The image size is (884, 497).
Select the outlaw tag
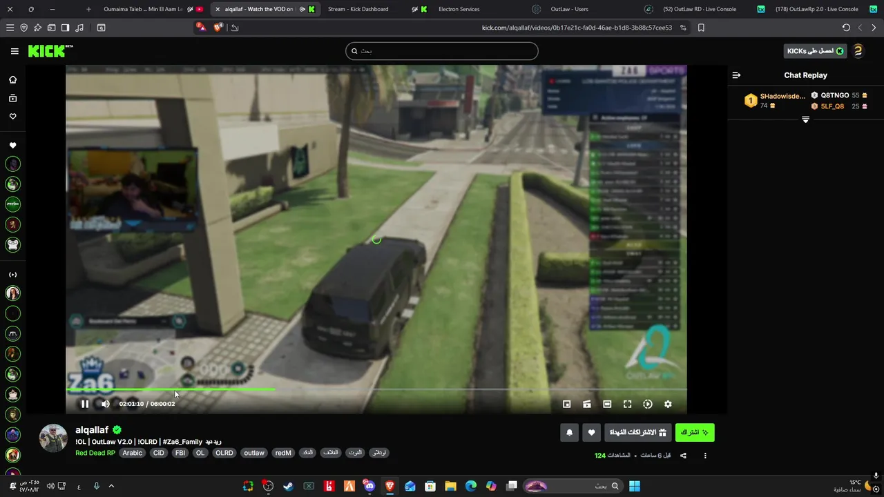254,453
